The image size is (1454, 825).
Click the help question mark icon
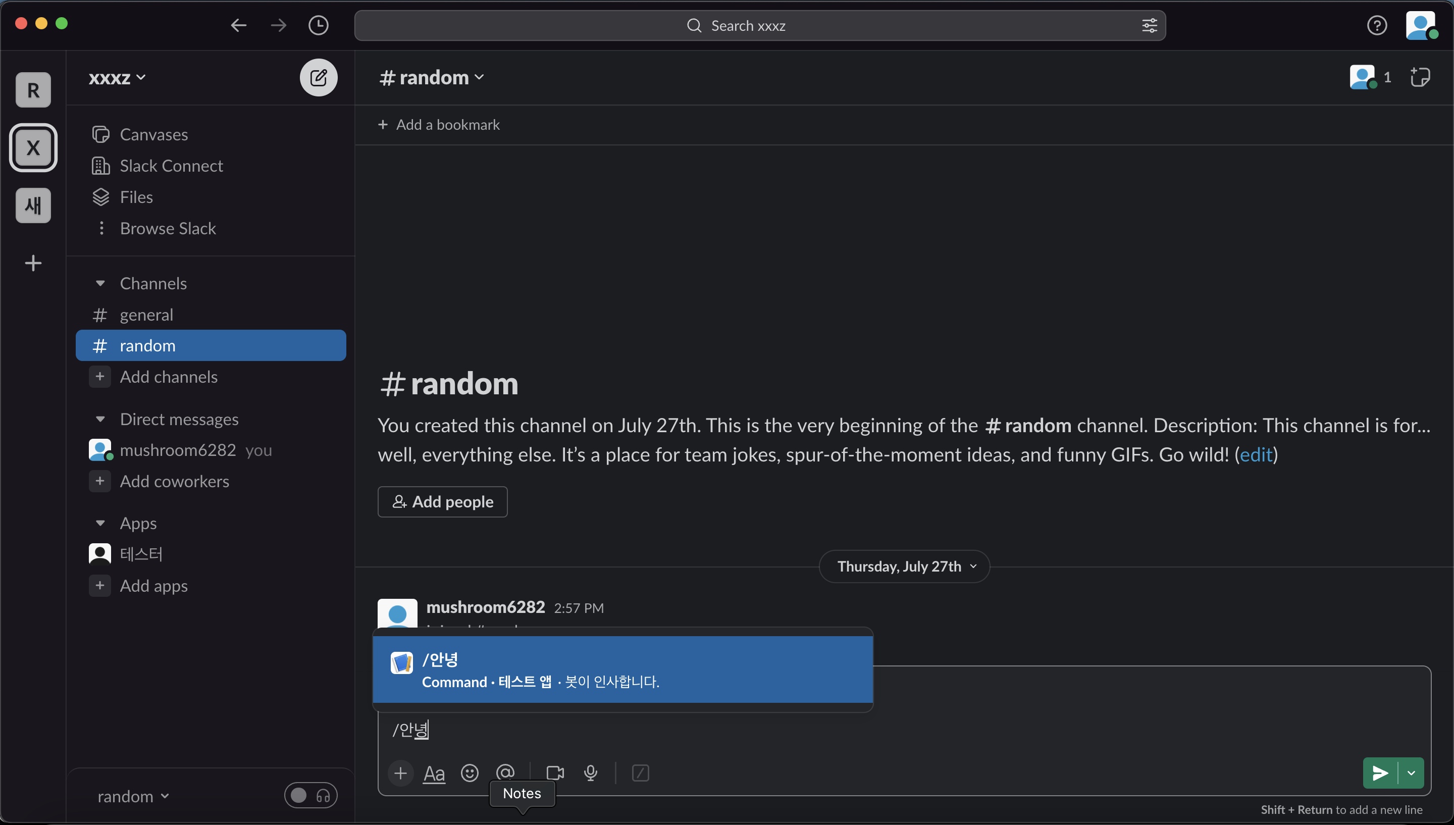(x=1376, y=25)
